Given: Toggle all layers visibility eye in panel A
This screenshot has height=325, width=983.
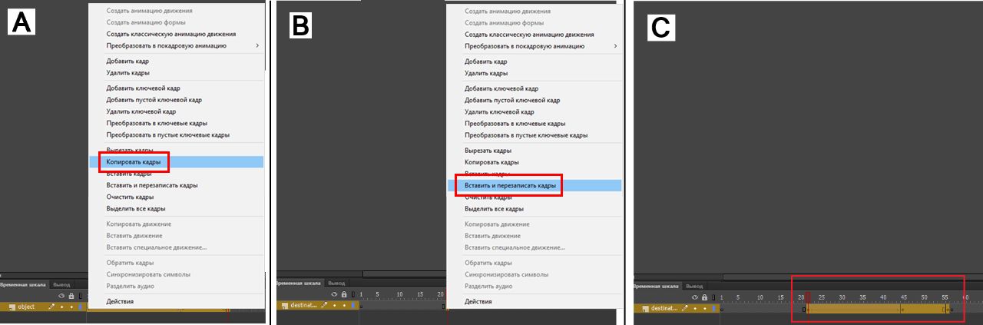Looking at the screenshot, I should 61,296.
